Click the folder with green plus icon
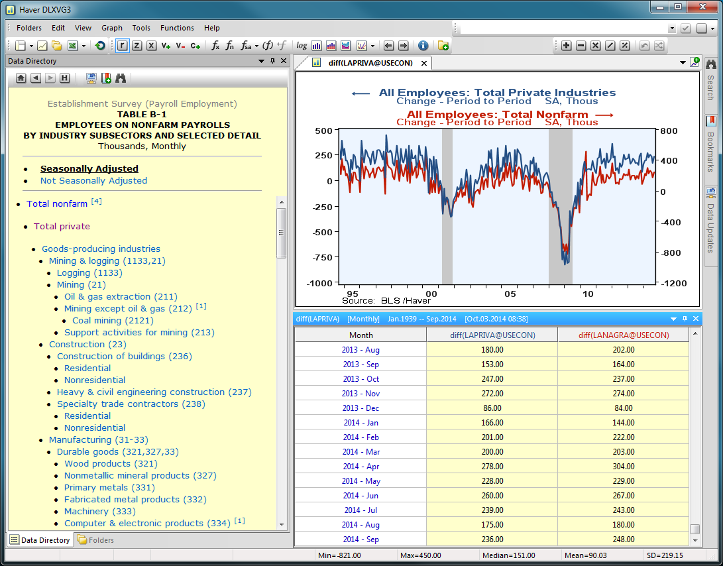Viewport: 723px width, 566px height. coord(443,46)
